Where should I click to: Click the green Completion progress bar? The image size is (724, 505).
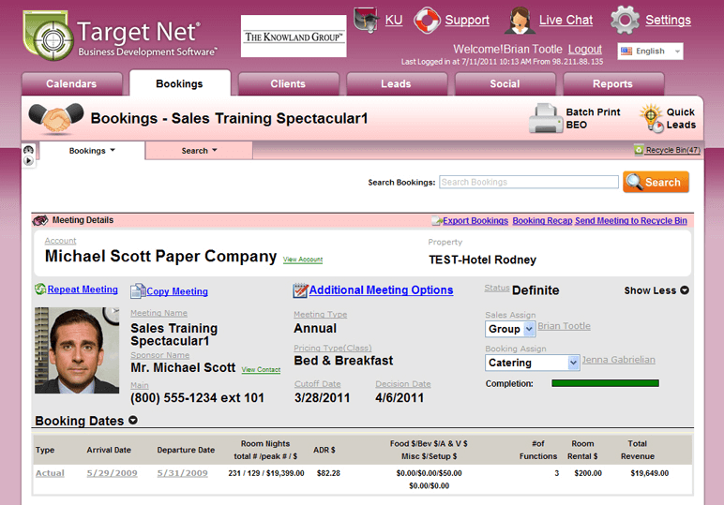tap(605, 383)
